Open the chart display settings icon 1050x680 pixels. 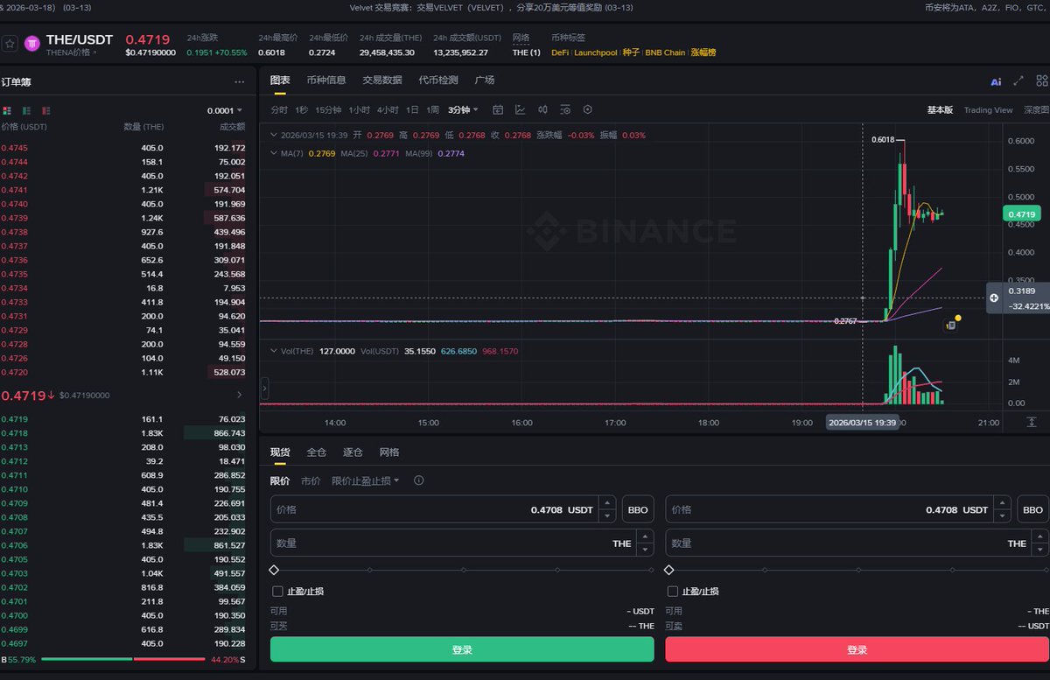click(x=565, y=109)
